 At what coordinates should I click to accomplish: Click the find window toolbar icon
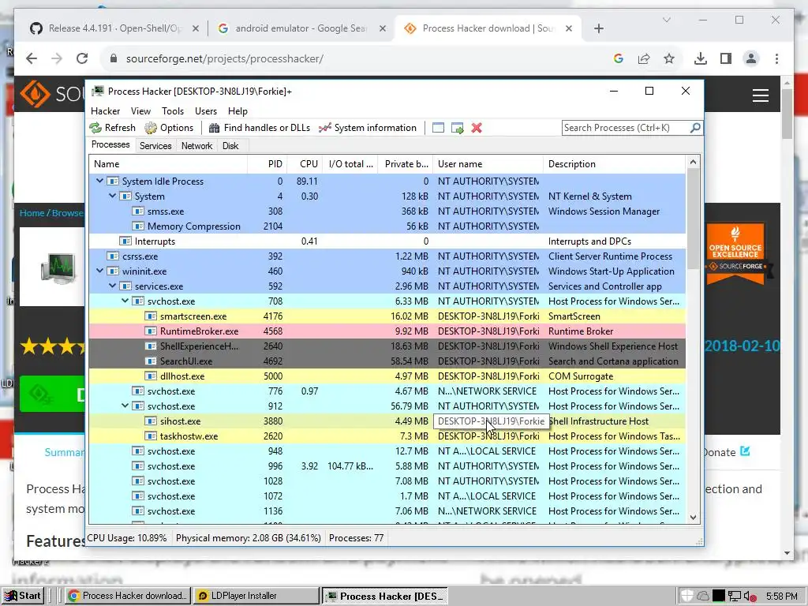click(438, 128)
